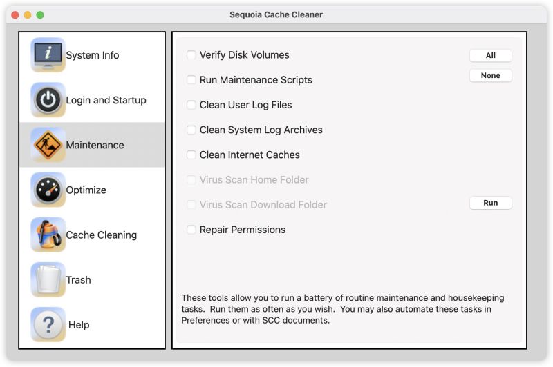Viewport: 553px width, 367px height.
Task: Check the Repair Permissions box
Action: point(191,230)
